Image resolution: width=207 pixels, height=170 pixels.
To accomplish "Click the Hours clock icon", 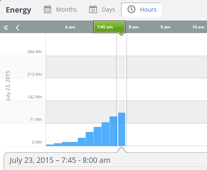I will (x=131, y=9).
